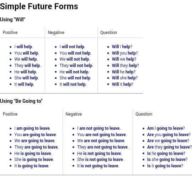Click 'They will help.' list item
This screenshot has height=178, width=192.
click(27, 66)
